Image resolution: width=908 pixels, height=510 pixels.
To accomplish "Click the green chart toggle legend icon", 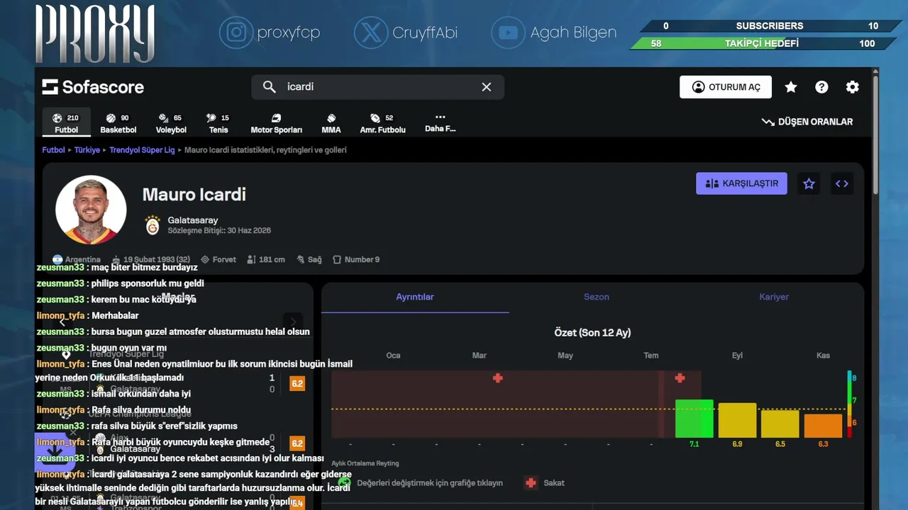I will click(x=345, y=483).
